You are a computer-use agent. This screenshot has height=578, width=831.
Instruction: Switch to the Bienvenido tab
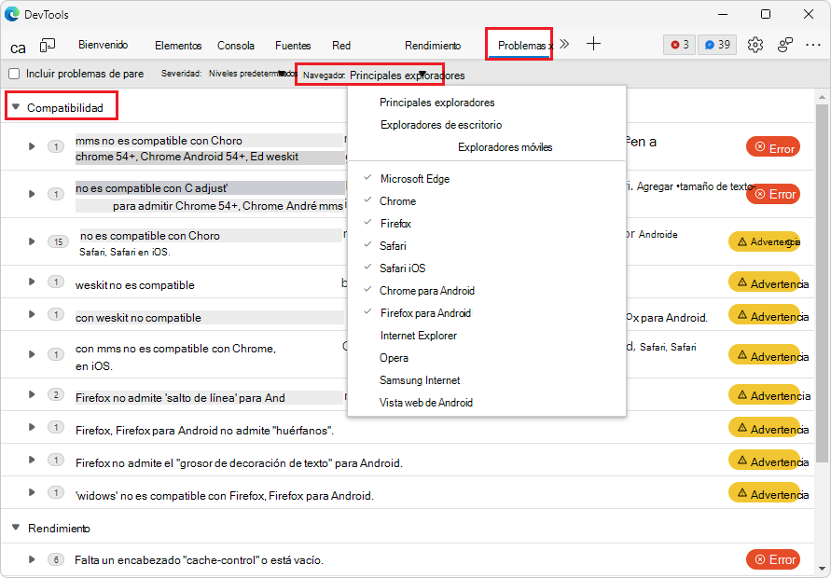[104, 45]
